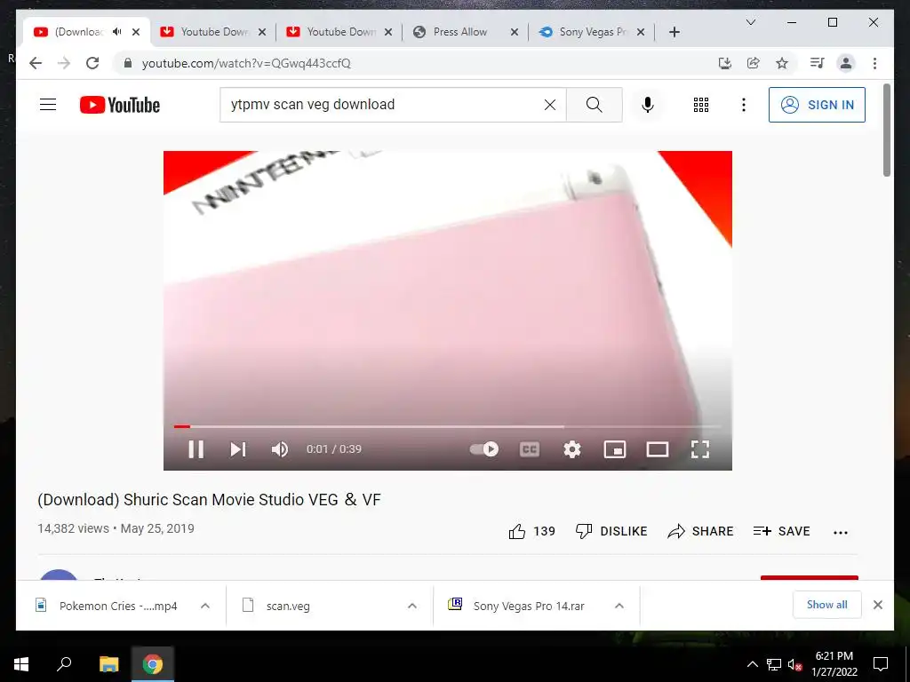Mute the video player volume
Screen dimensions: 910x682
coord(280,449)
